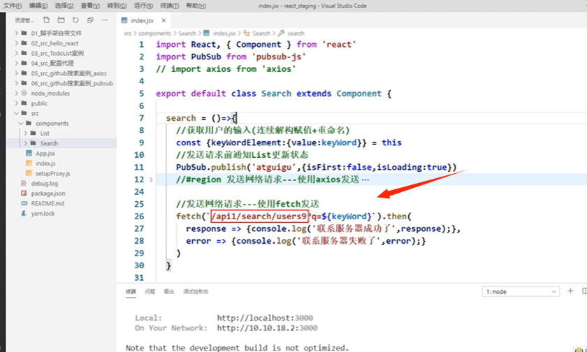The height and width of the screenshot is (352, 587).
Task: Unfold the region at line 12
Action: pos(151,179)
